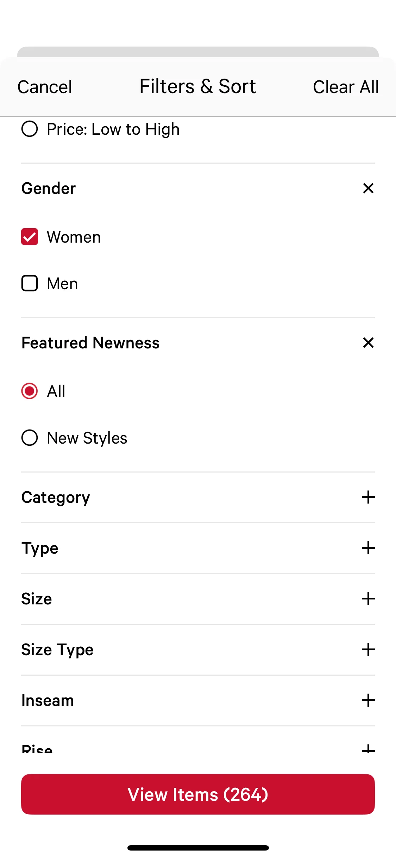The width and height of the screenshot is (396, 859).
Task: Tap the plus icon beside Inseam
Action: (x=368, y=700)
